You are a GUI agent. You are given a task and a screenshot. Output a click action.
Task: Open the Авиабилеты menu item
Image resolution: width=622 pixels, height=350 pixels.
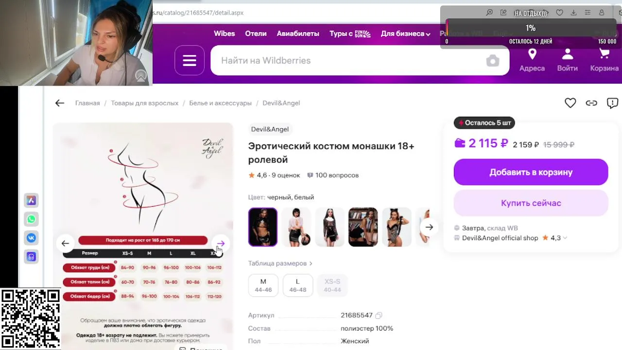(298, 34)
